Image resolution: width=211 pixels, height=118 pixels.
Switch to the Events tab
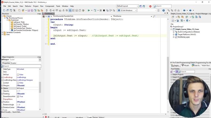(14, 63)
